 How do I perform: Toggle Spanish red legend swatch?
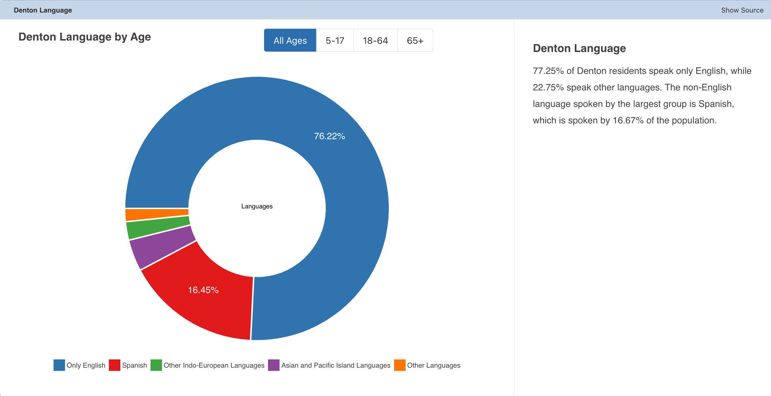pyautogui.click(x=115, y=365)
